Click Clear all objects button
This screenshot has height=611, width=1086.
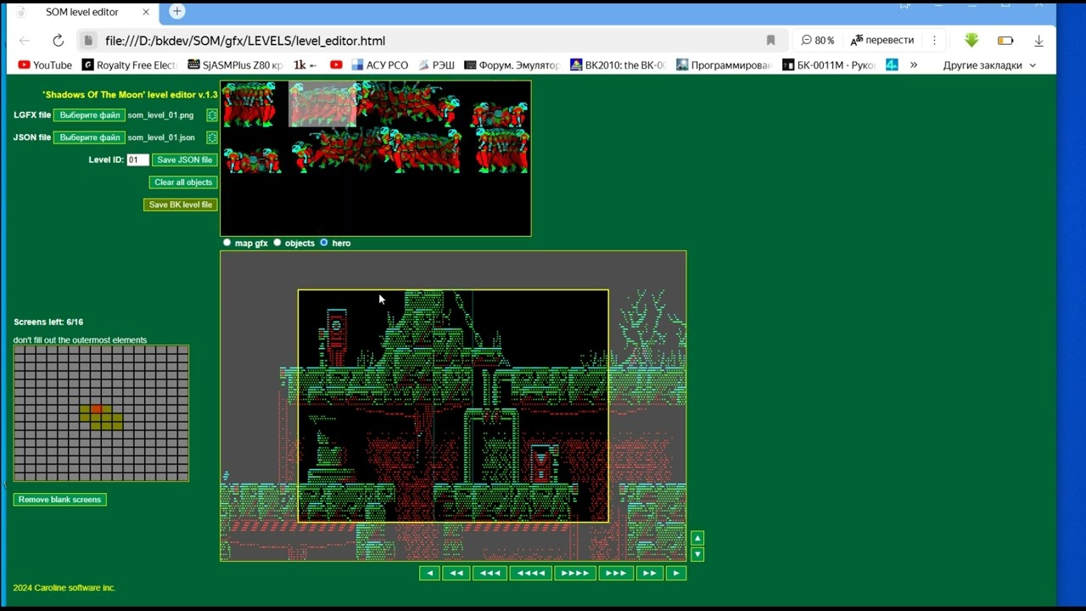click(x=183, y=182)
